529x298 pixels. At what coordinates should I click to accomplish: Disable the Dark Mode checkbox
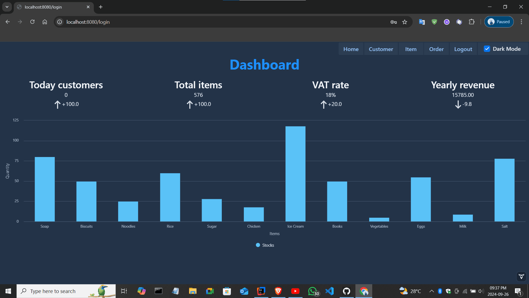[487, 49]
